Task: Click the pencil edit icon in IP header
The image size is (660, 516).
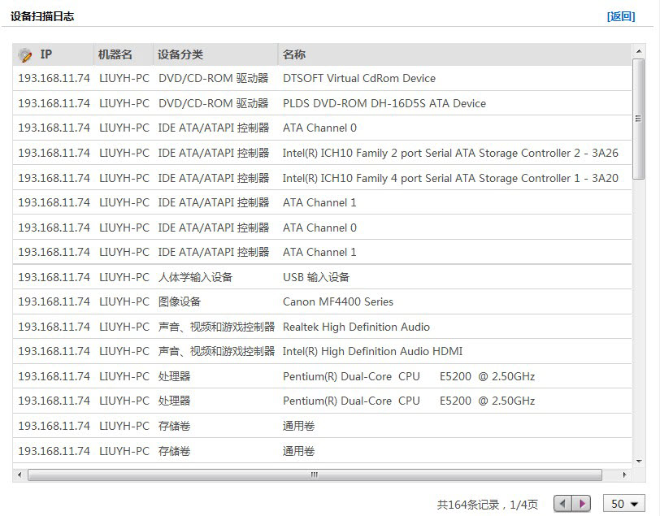Action: click(x=25, y=55)
